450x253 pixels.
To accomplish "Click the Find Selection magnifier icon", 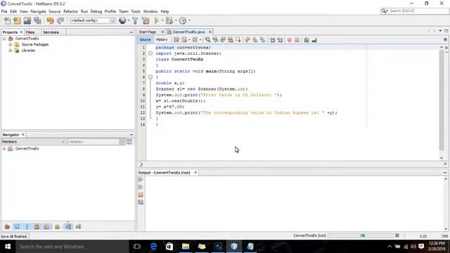I will pyautogui.click(x=207, y=40).
